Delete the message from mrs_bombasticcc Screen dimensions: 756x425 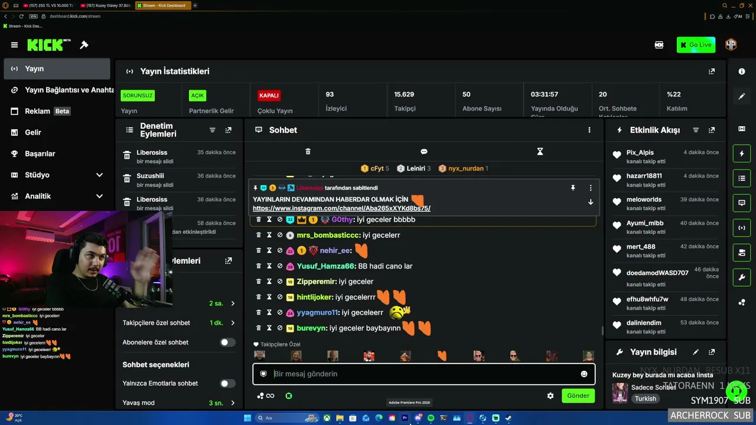click(x=258, y=235)
